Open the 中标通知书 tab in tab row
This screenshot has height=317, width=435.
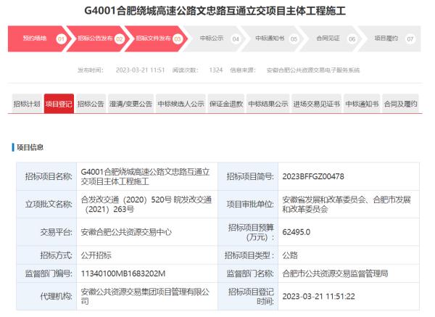362,104
